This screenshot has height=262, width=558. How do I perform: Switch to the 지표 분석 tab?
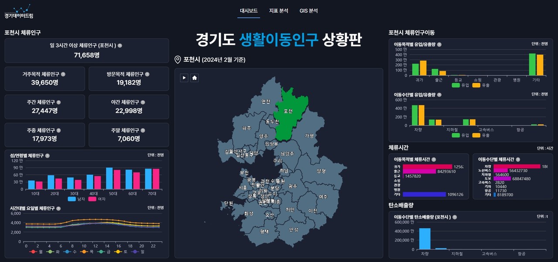coord(279,10)
